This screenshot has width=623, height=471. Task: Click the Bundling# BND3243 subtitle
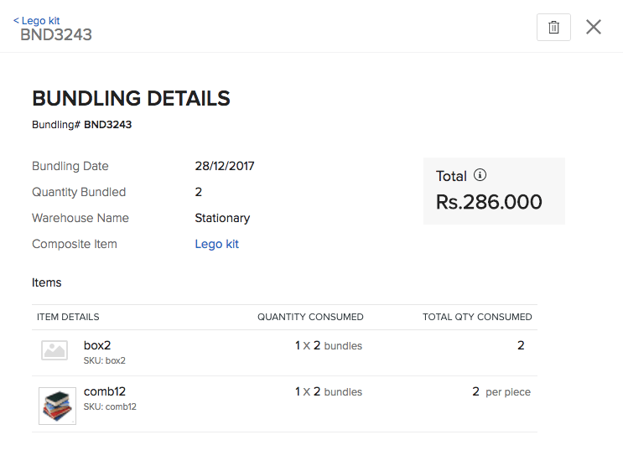pos(81,125)
